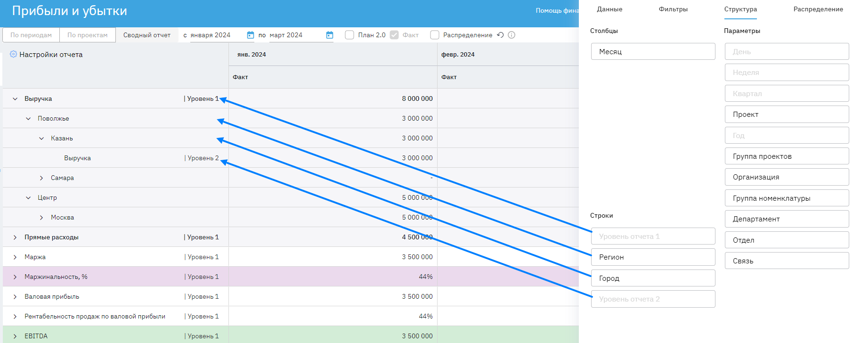Open the start date calendar picker

[x=251, y=35]
